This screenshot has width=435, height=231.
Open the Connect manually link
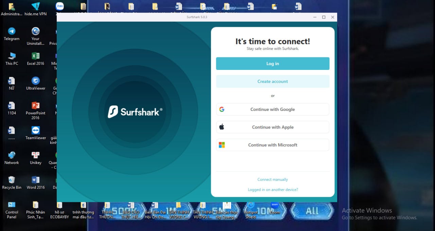click(273, 179)
